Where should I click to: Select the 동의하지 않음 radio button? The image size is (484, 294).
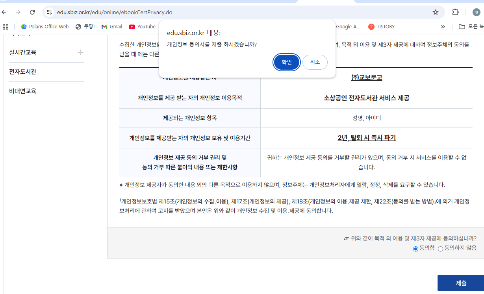click(x=441, y=249)
